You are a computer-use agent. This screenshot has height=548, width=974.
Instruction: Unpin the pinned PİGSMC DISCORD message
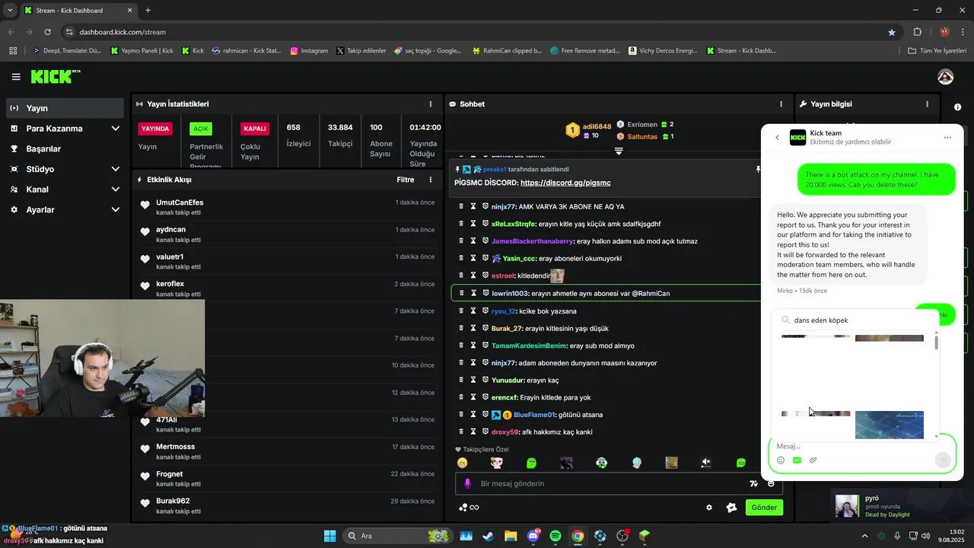pyautogui.click(x=758, y=169)
